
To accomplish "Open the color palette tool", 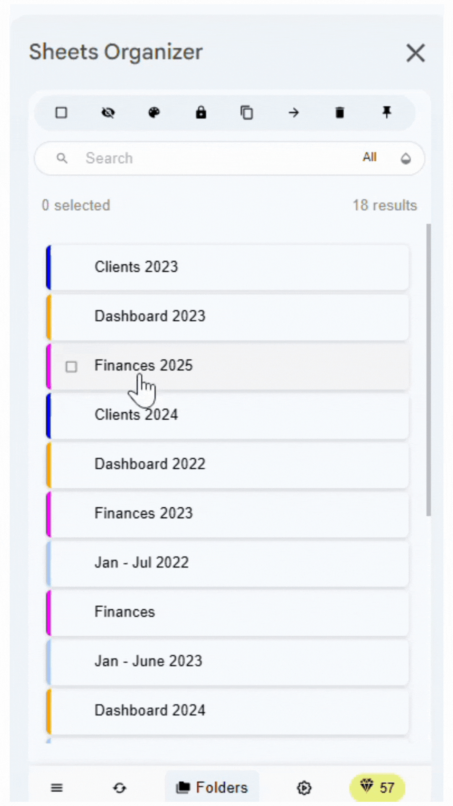I will coord(154,113).
